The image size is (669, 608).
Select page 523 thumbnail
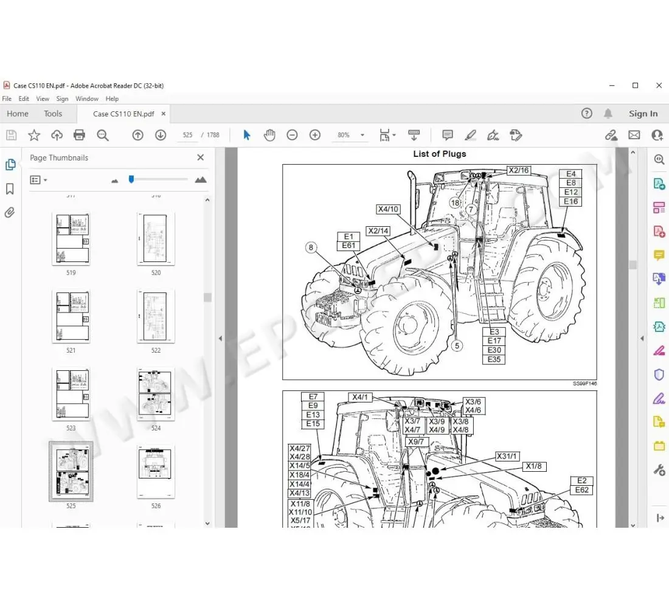click(x=71, y=394)
